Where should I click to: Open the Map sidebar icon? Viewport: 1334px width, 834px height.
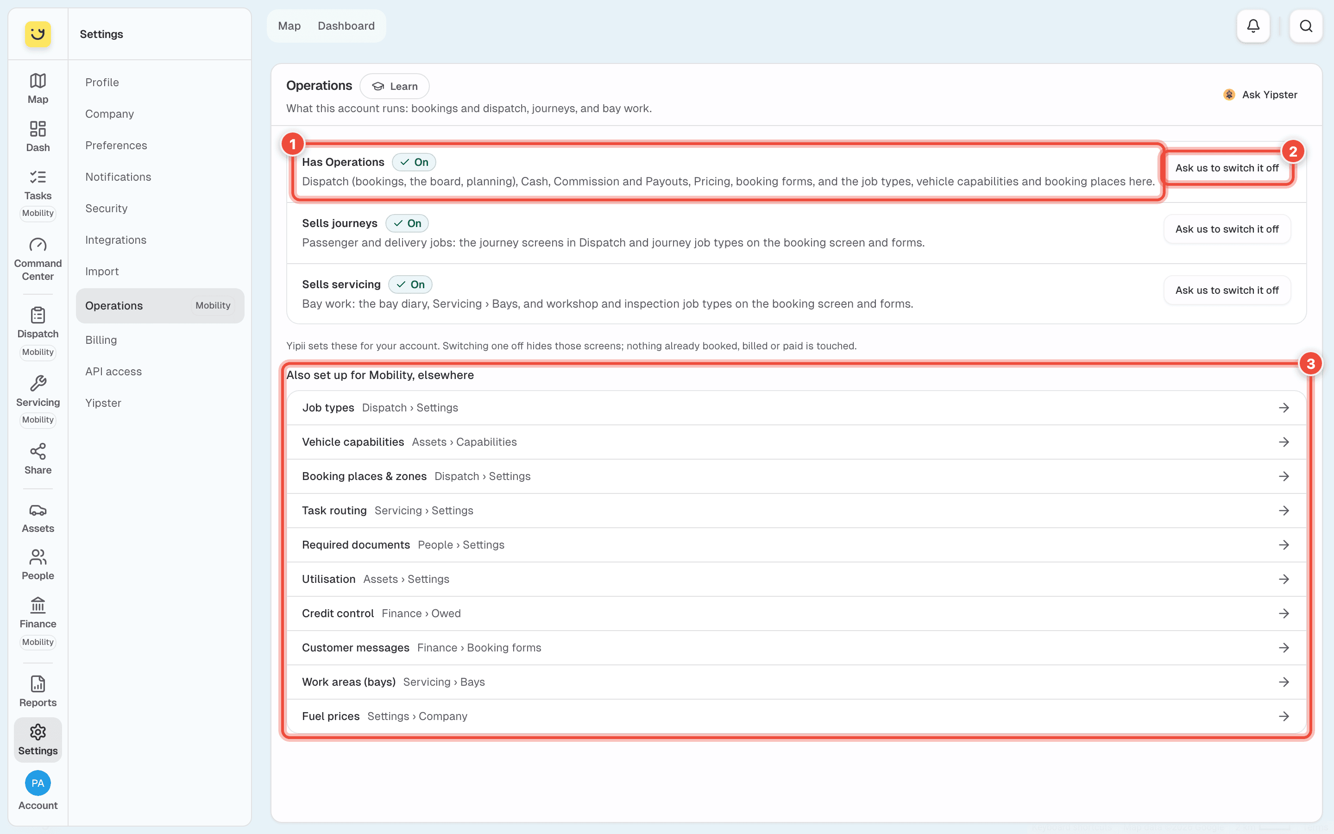click(x=38, y=88)
